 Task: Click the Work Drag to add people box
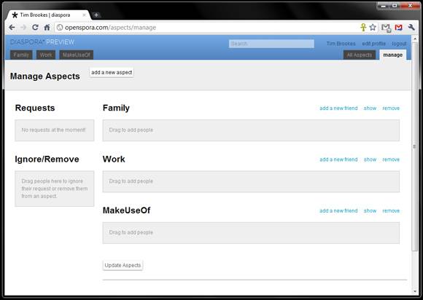point(251,181)
